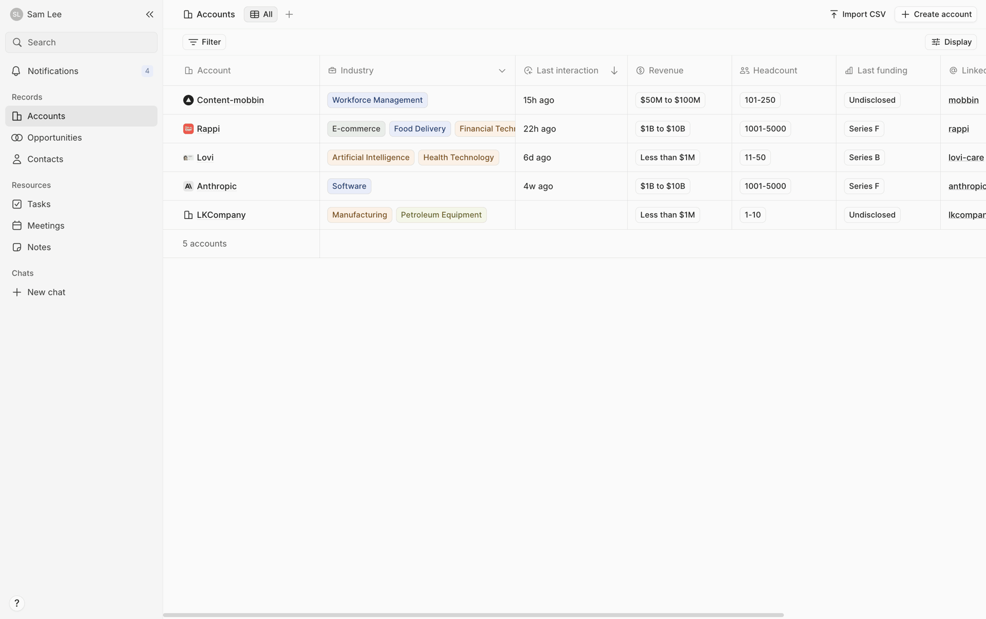
Task: Open the lovi-care LinkedIn link
Action: click(x=966, y=158)
